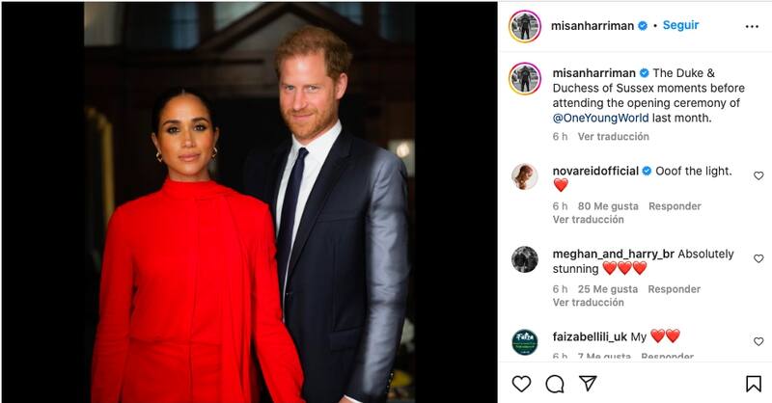Image resolution: width=772 pixels, height=403 pixels.
Task: Like faizabellili_uk's comment heart
Action: click(758, 341)
